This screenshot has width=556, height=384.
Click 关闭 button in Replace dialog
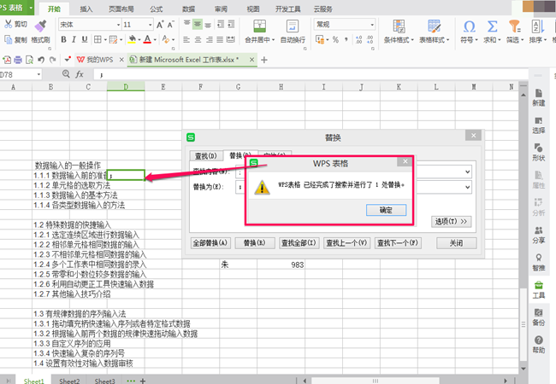457,243
